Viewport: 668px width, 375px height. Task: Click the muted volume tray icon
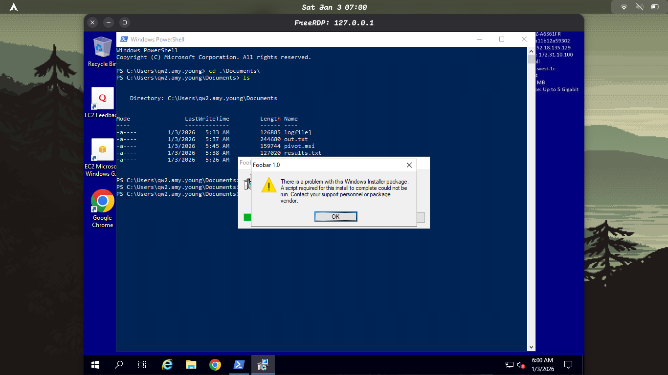pyautogui.click(x=521, y=365)
